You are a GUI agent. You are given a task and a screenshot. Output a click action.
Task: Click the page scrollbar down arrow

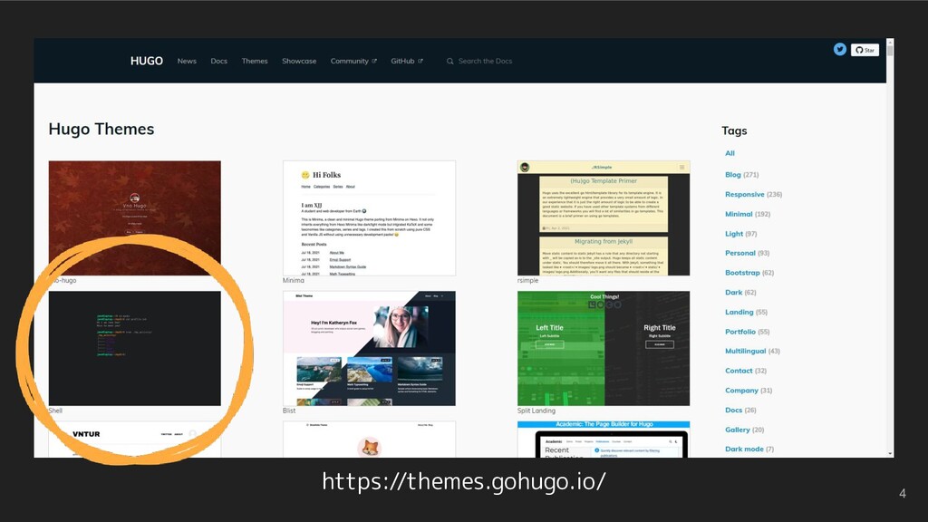(890, 454)
